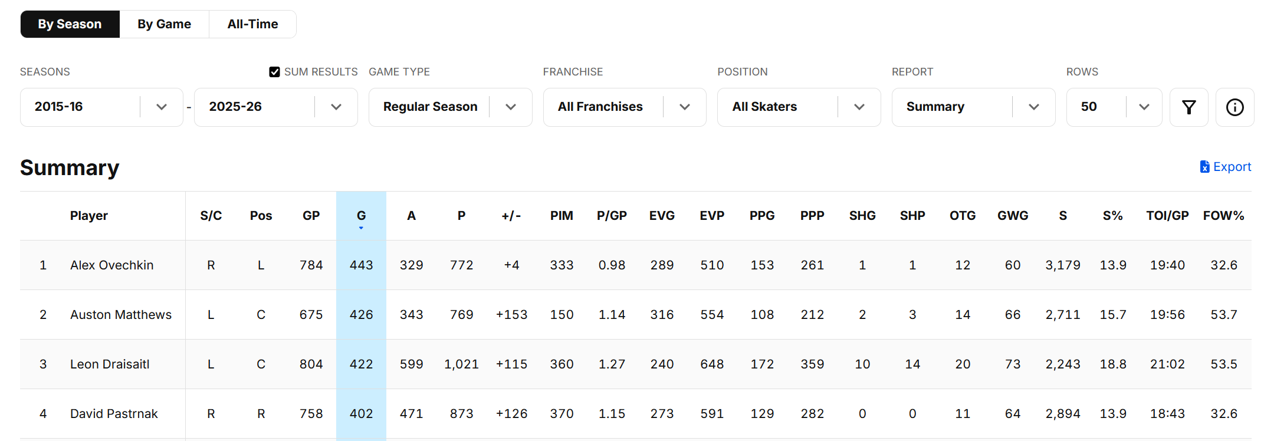The width and height of the screenshot is (1264, 441).
Task: Select the By Season tab
Action: tap(70, 24)
